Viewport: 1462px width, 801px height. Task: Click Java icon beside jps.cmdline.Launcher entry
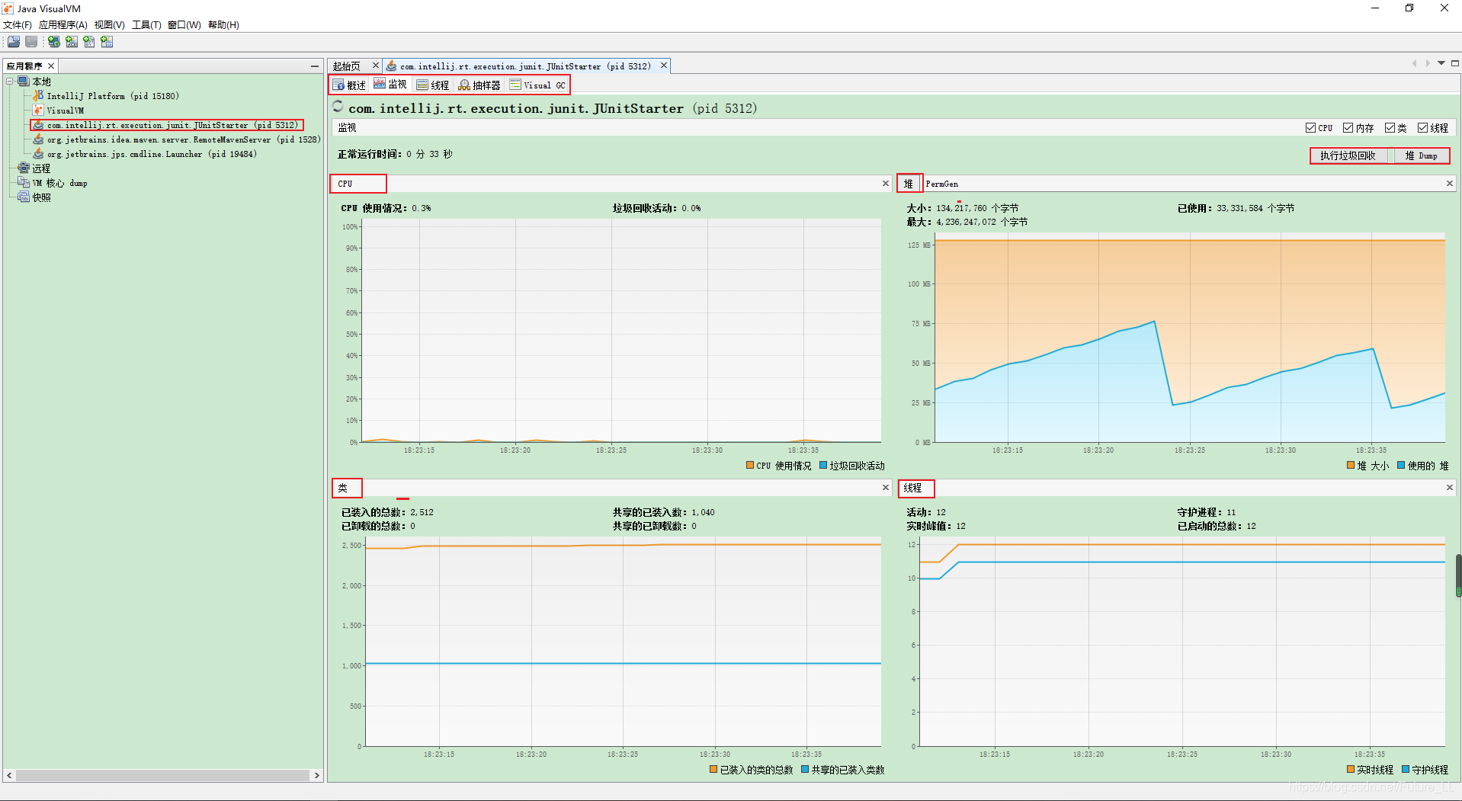click(38, 154)
